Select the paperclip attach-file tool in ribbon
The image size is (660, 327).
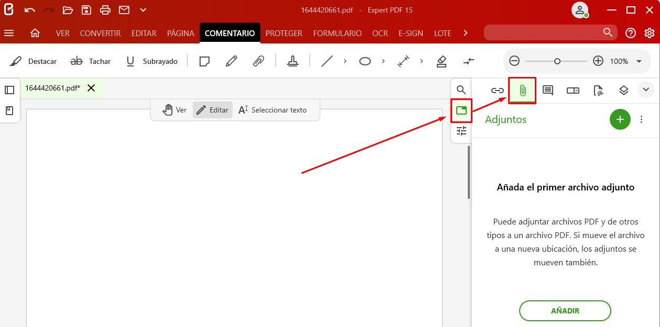(x=258, y=61)
